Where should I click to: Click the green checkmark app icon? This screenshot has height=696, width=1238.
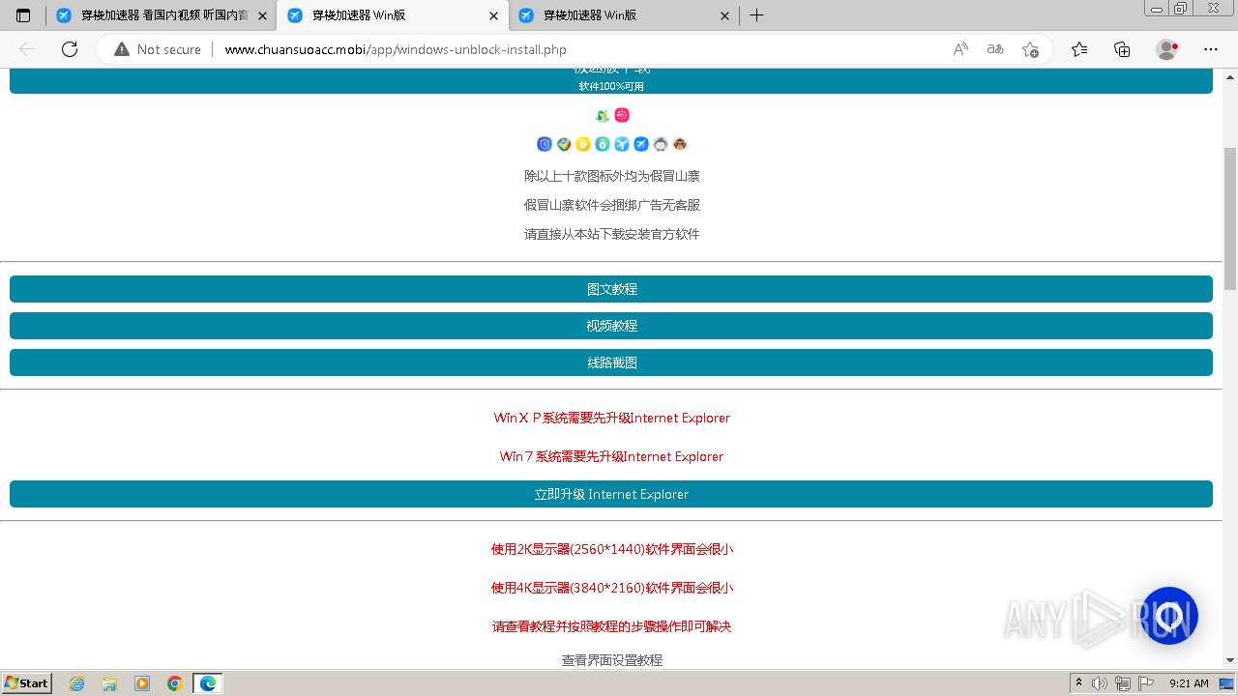[x=564, y=144]
